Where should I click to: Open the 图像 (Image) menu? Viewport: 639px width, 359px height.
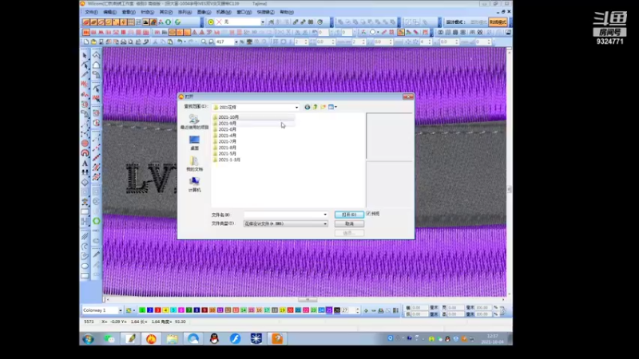pos(204,12)
